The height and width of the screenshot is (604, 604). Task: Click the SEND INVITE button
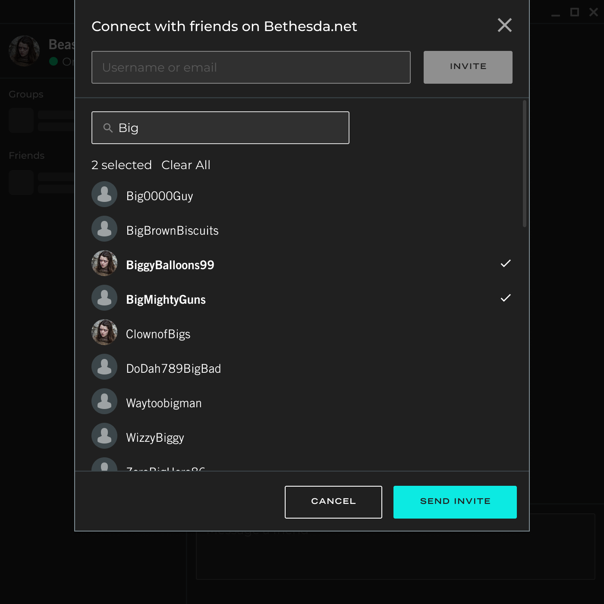coord(455,502)
